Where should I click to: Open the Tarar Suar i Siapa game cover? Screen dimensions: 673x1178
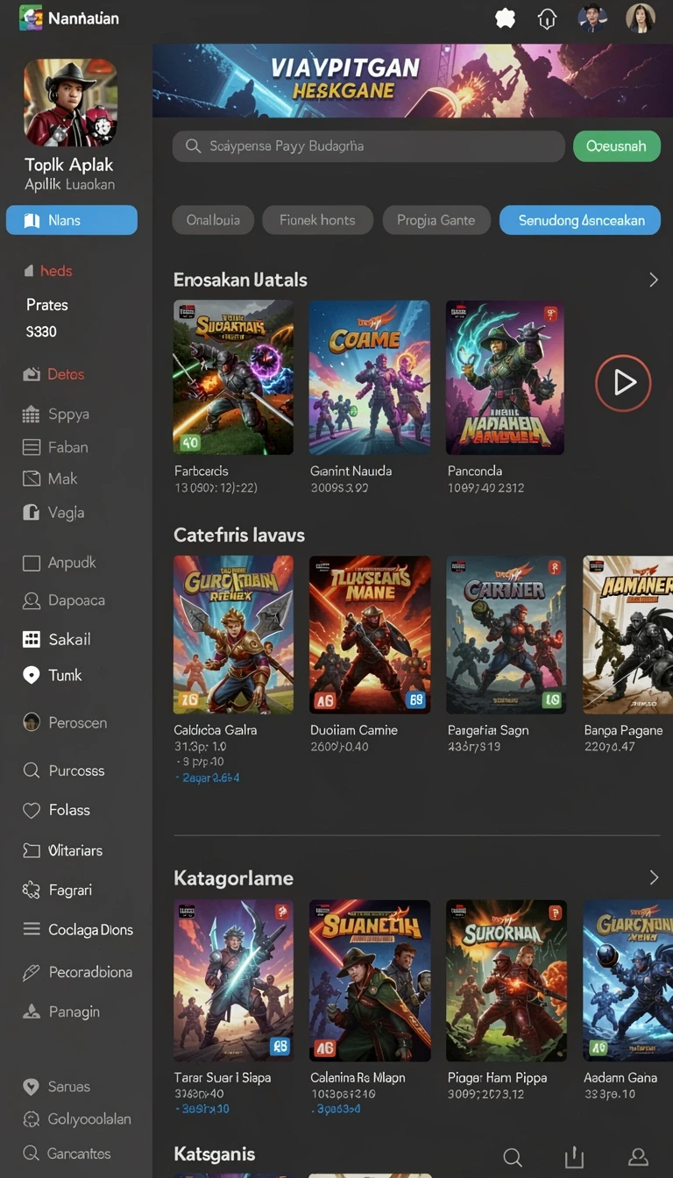(233, 980)
